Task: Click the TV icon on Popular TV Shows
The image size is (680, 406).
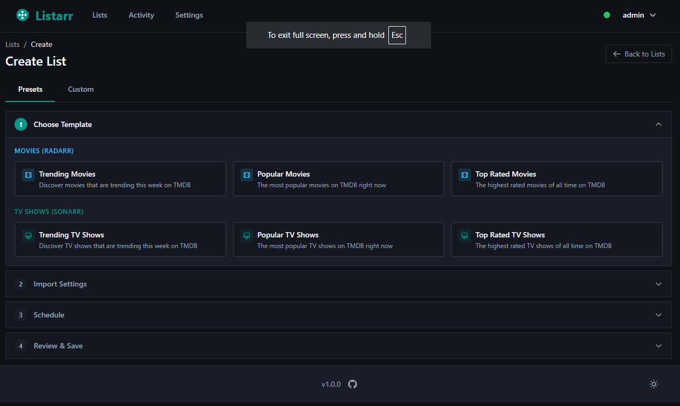Action: [246, 235]
